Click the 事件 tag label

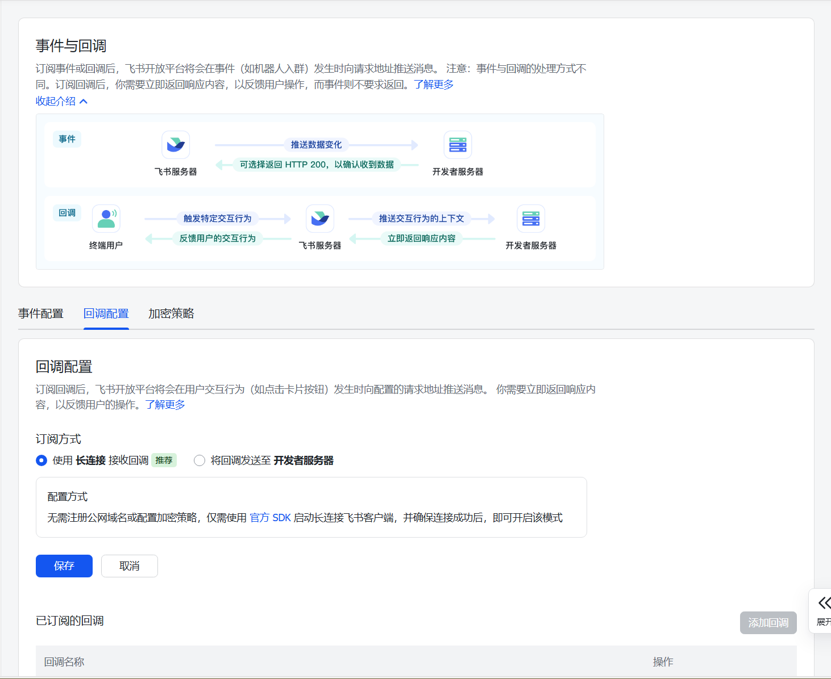point(67,139)
